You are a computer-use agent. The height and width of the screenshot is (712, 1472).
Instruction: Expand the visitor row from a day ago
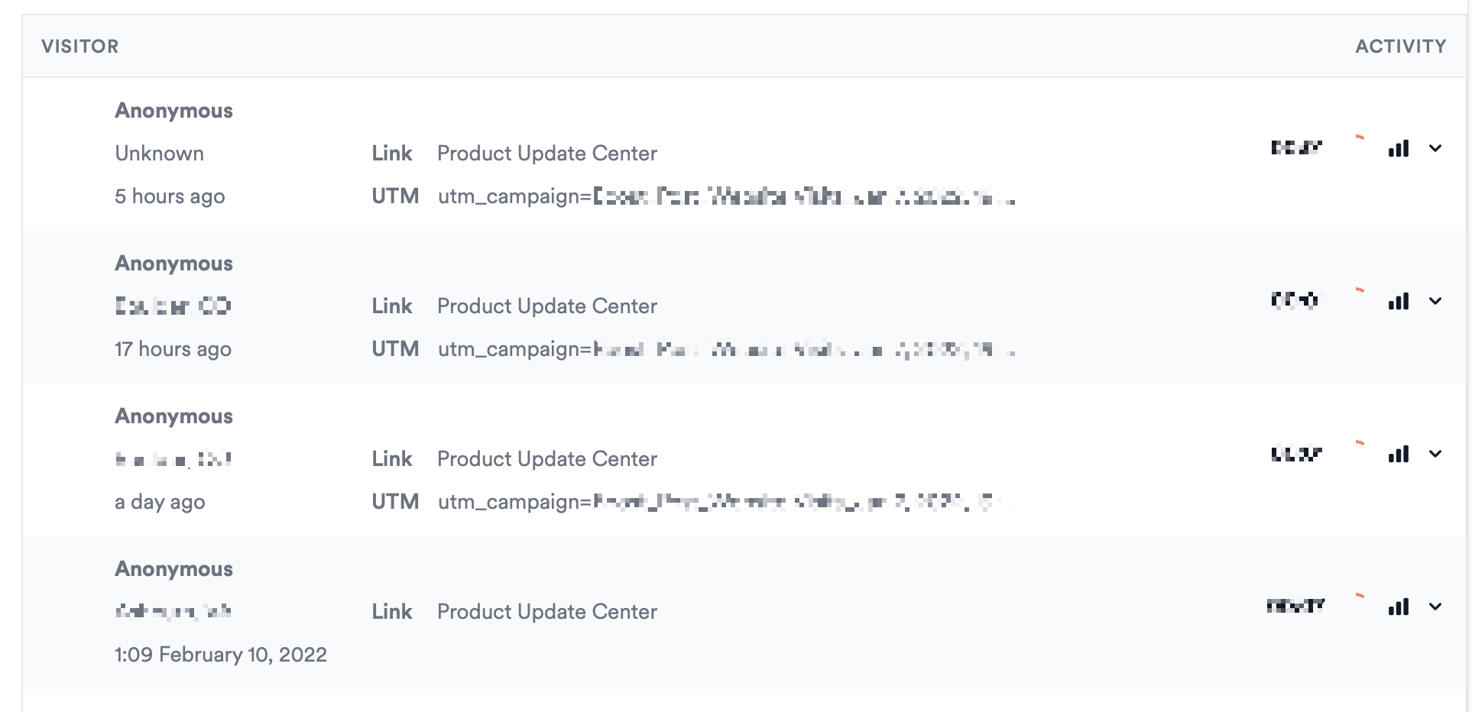1435,455
